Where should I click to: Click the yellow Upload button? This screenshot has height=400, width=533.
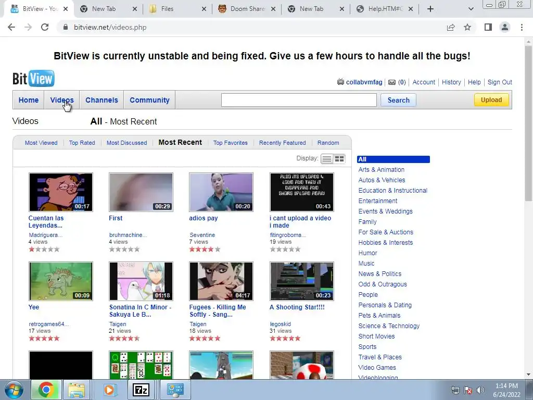click(x=491, y=99)
